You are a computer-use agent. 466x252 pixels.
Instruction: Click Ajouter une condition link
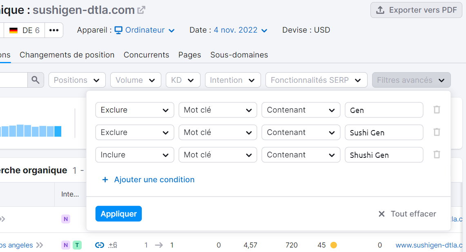(x=148, y=179)
